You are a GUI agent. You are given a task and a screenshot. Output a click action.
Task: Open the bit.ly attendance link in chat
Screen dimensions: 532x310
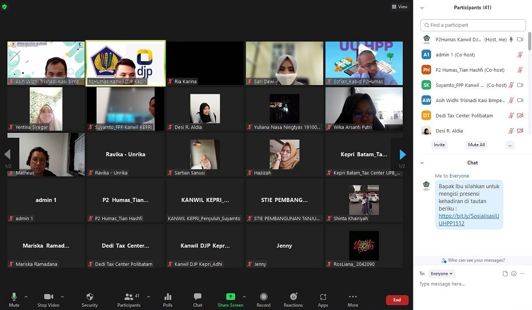(469, 220)
